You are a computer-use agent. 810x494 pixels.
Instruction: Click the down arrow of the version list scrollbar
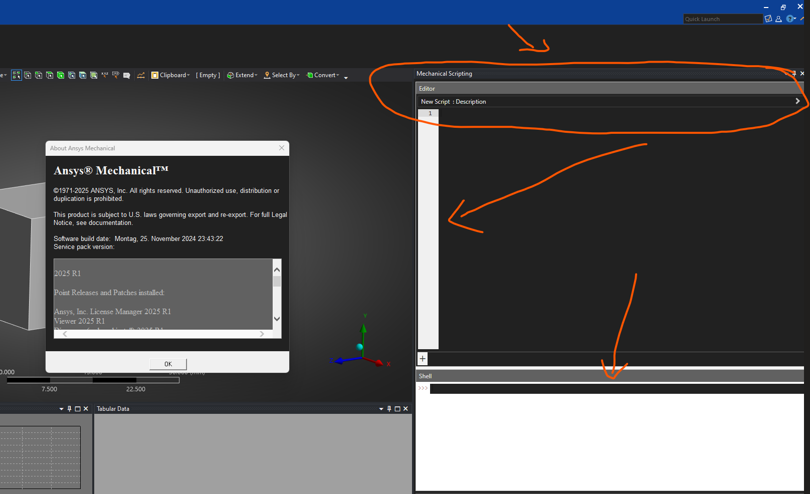tap(277, 319)
